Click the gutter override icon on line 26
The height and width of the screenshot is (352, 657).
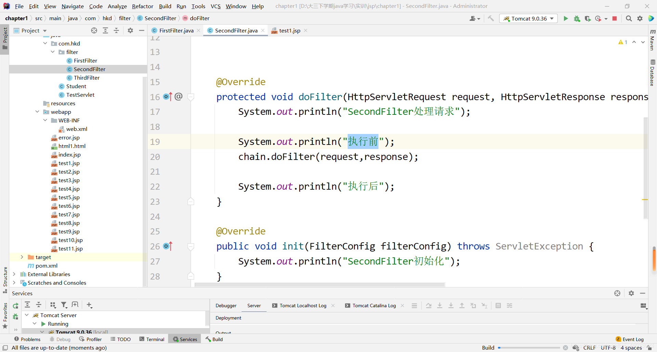(168, 246)
